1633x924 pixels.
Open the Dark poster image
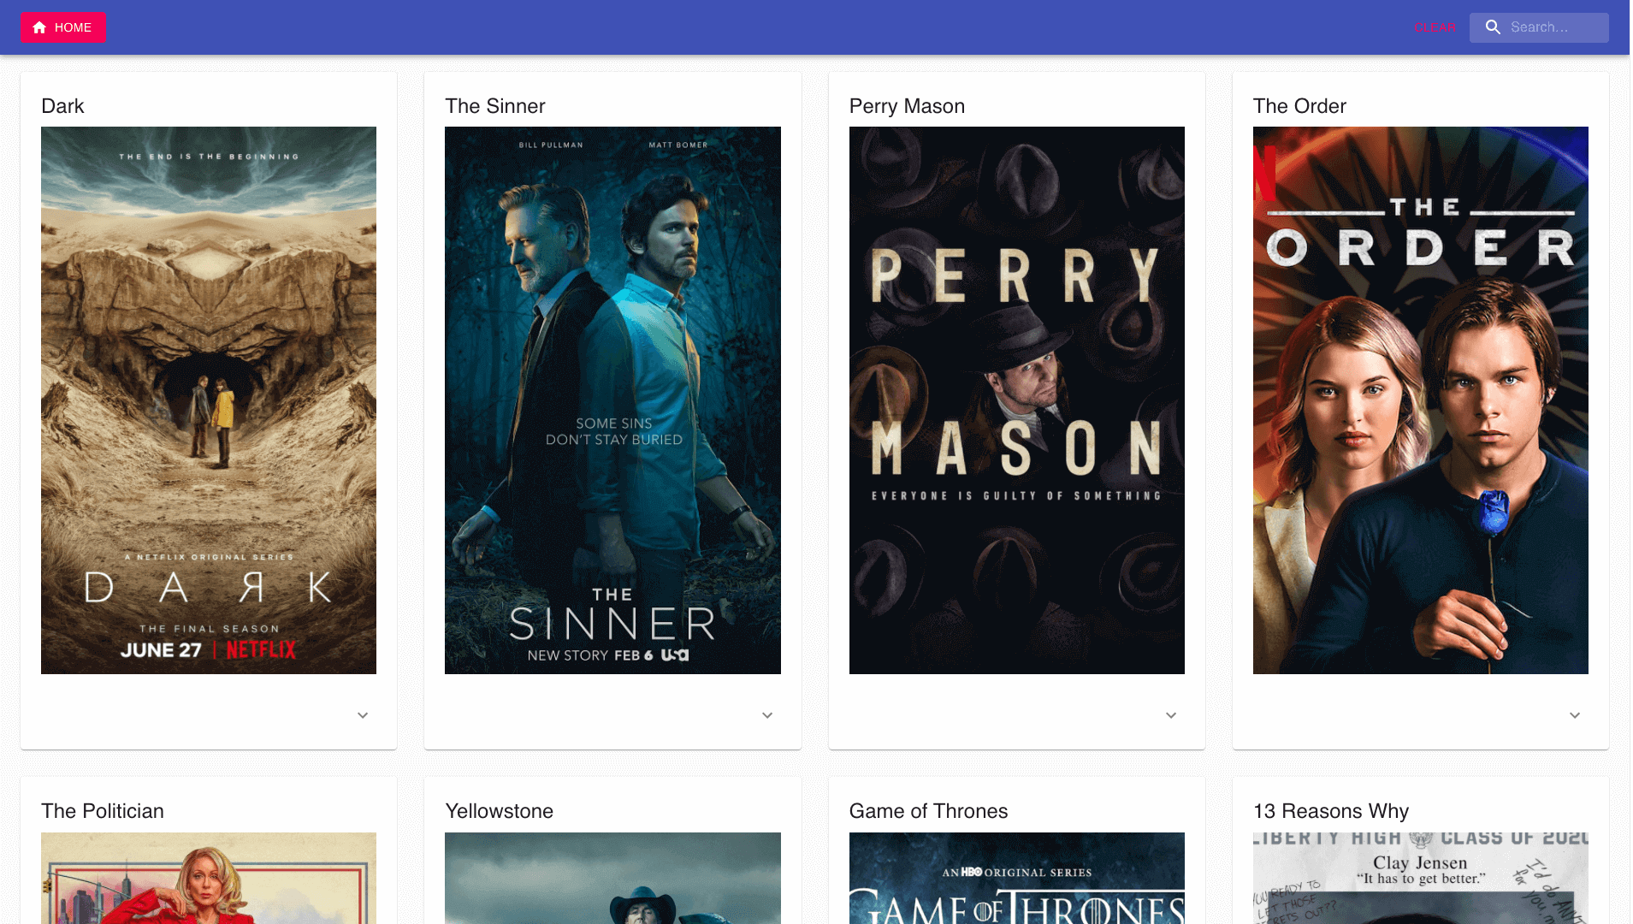click(x=209, y=400)
